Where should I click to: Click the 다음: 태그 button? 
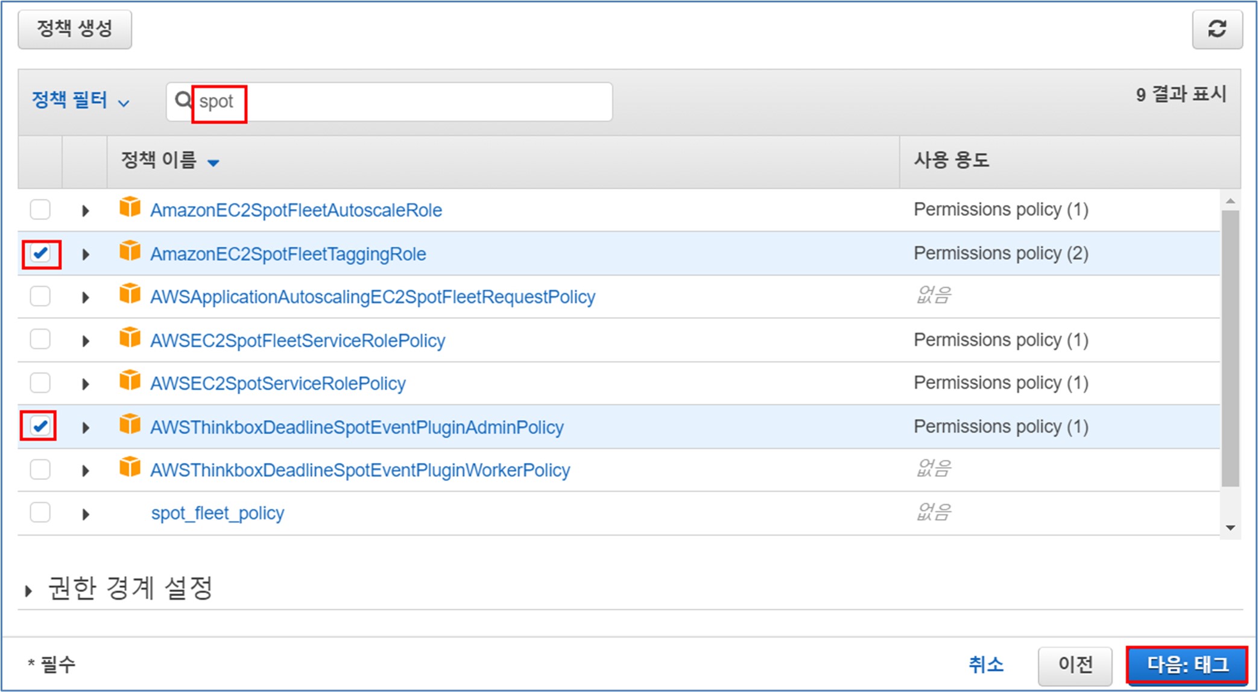(x=1186, y=665)
